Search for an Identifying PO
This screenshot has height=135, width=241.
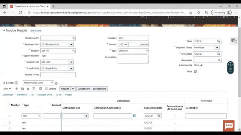74,38
